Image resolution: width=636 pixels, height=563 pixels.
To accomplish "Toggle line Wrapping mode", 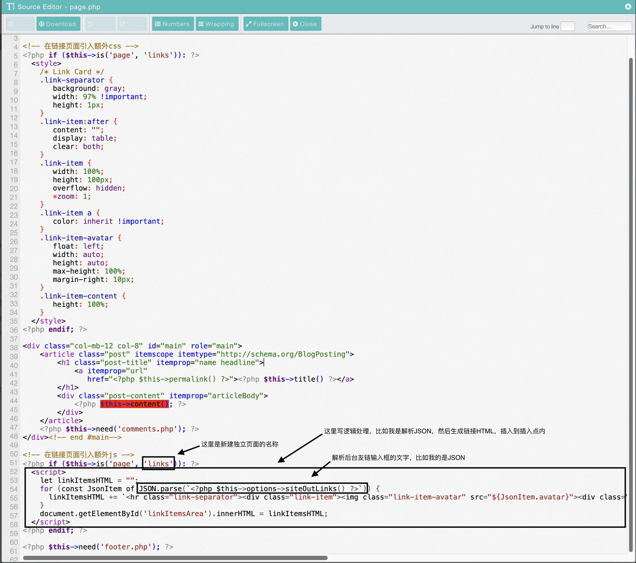I will click(x=217, y=24).
